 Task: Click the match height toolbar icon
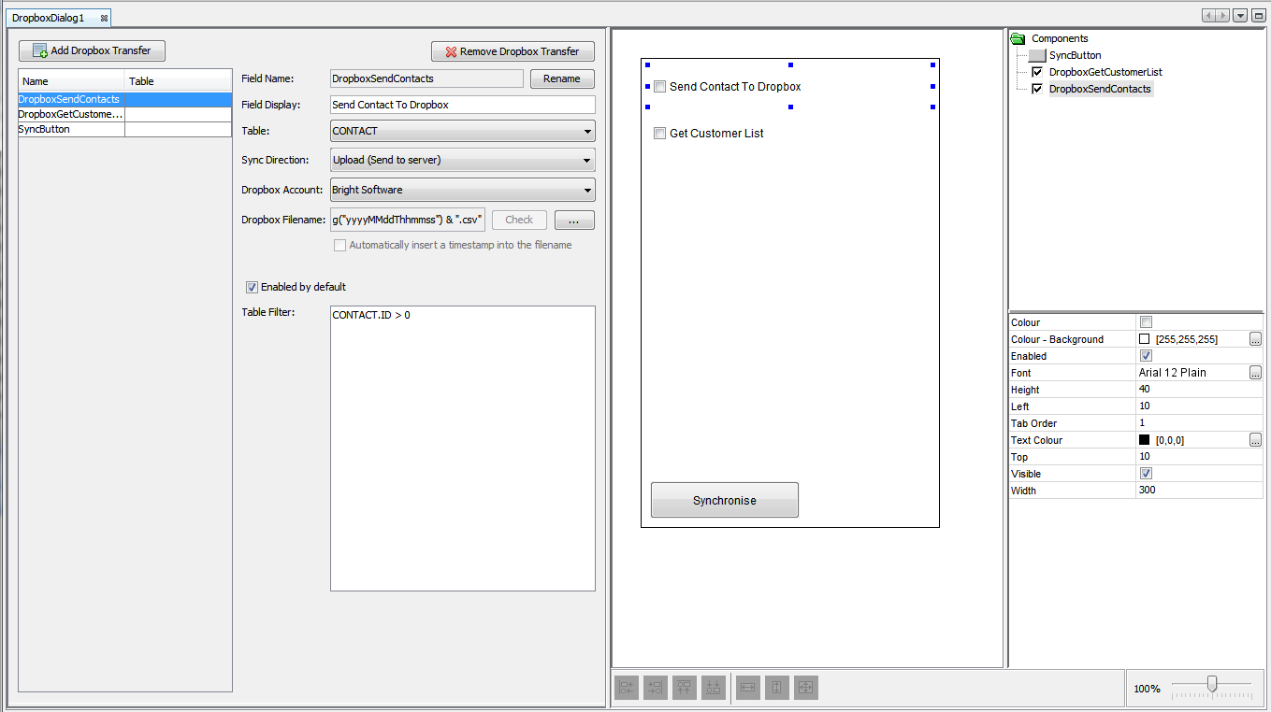(777, 688)
